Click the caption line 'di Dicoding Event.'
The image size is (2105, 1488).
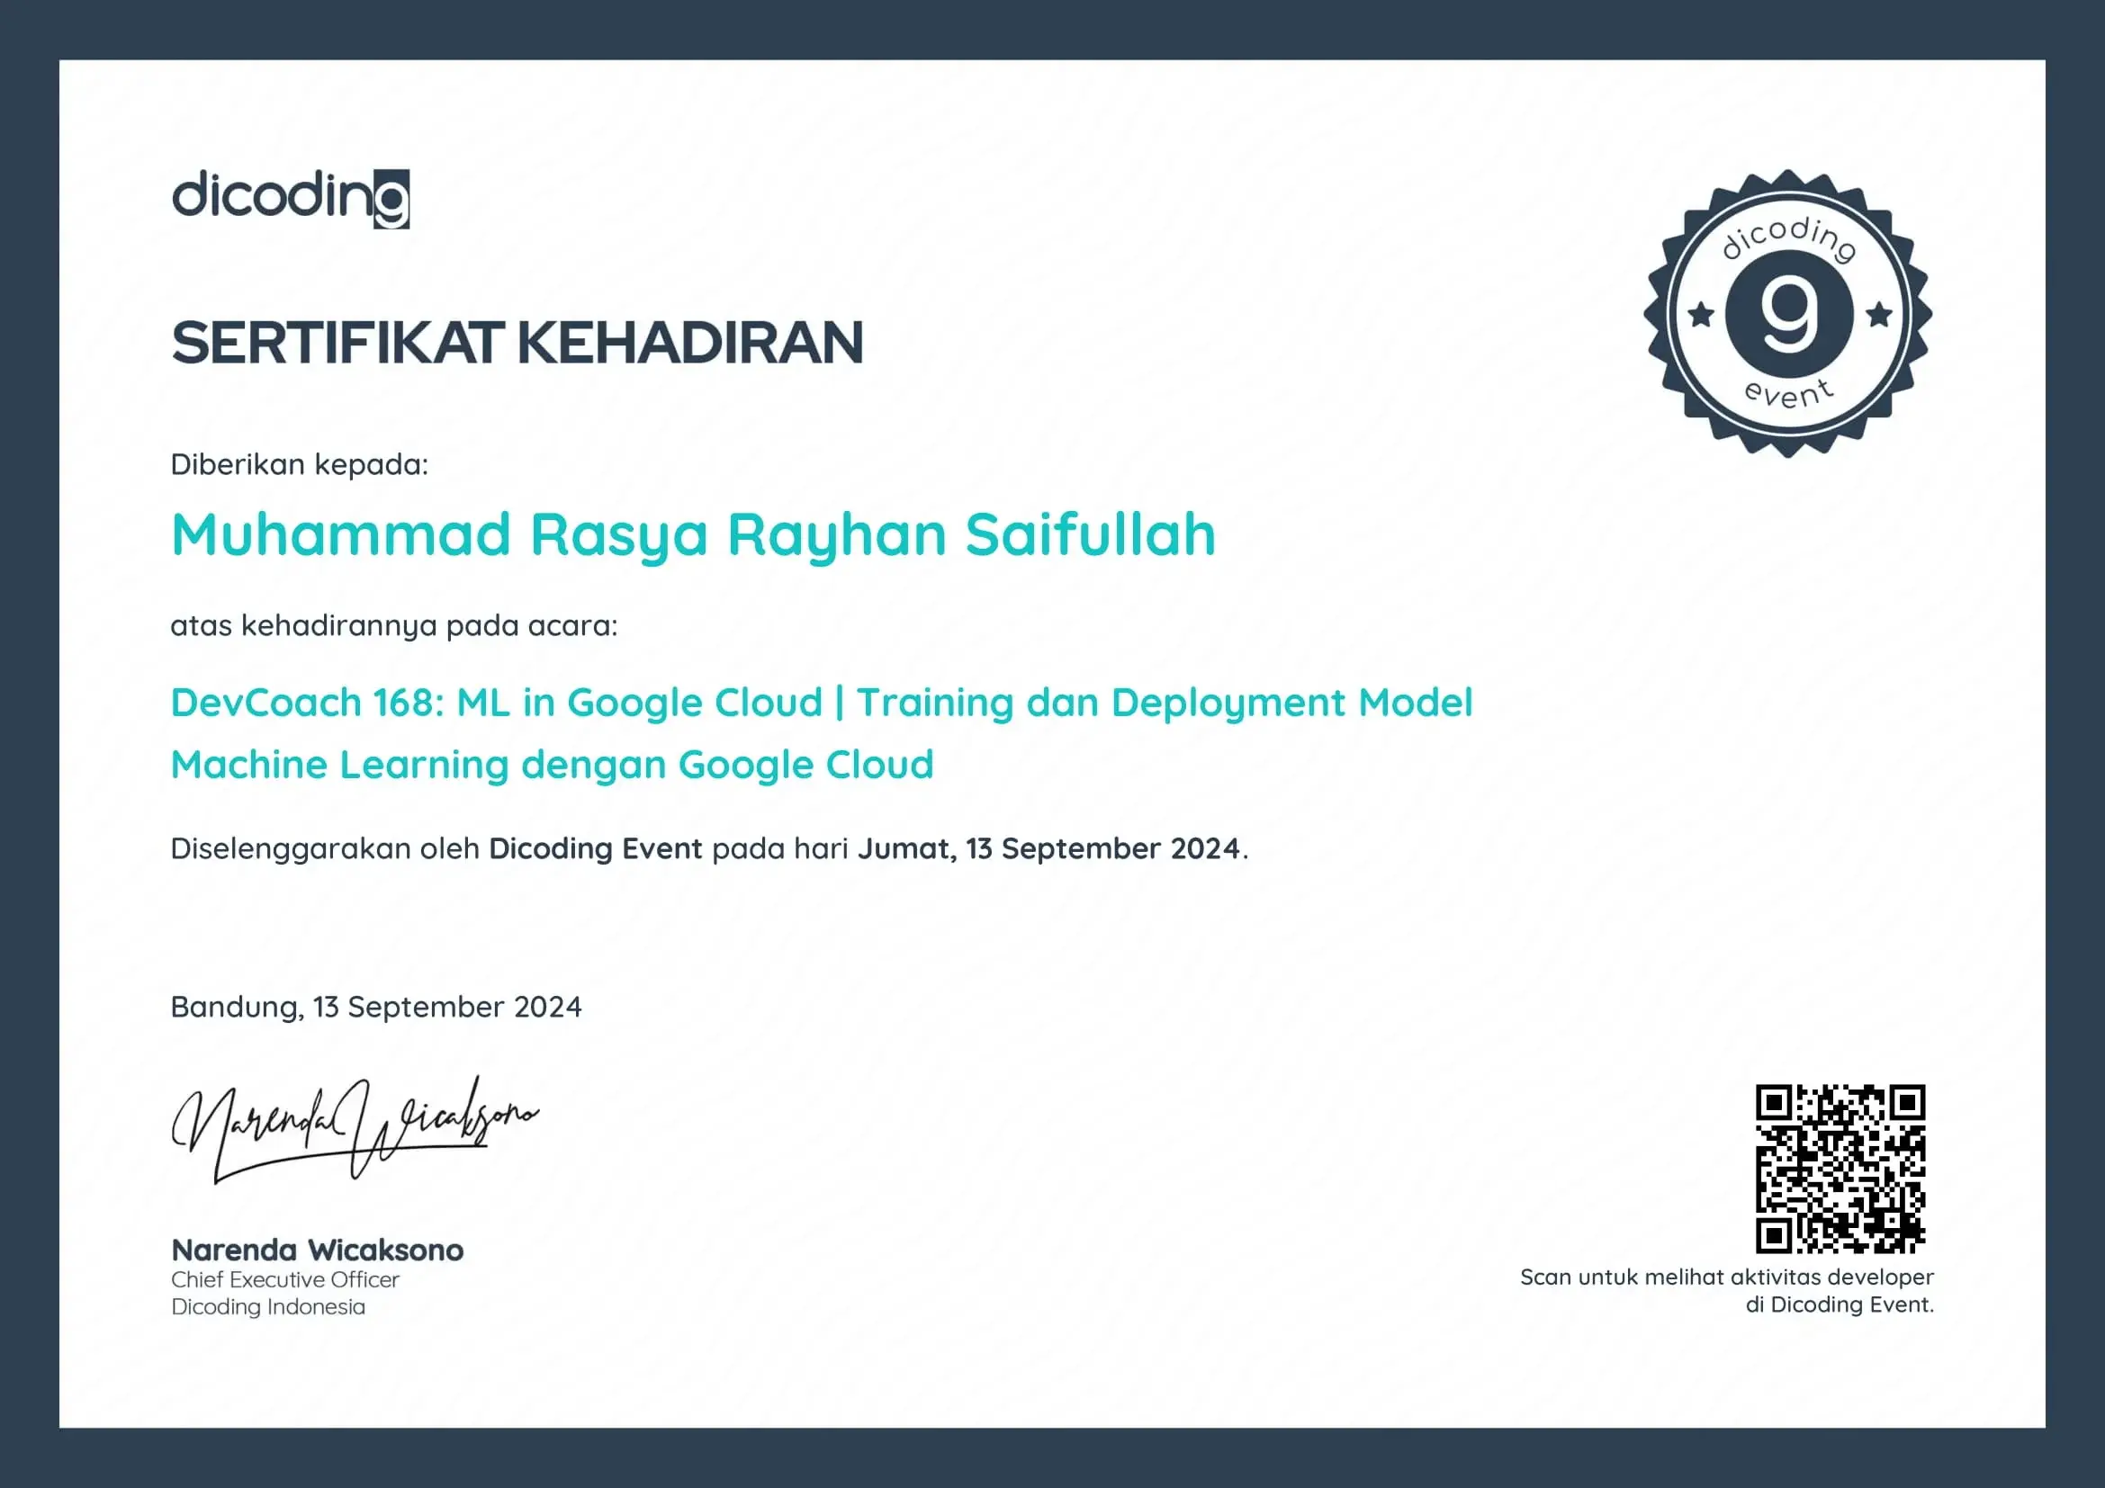(x=1840, y=1304)
